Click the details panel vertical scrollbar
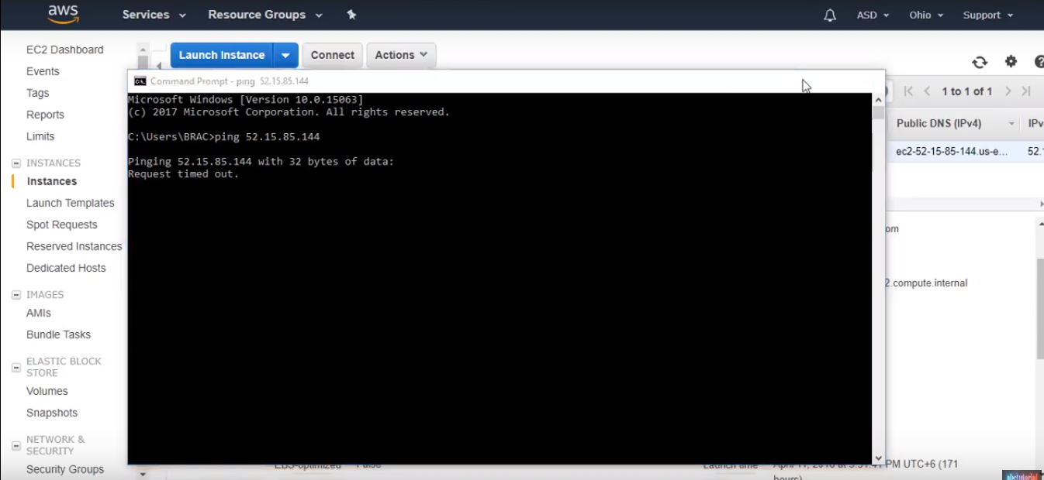1044x480 pixels. tap(1040, 308)
